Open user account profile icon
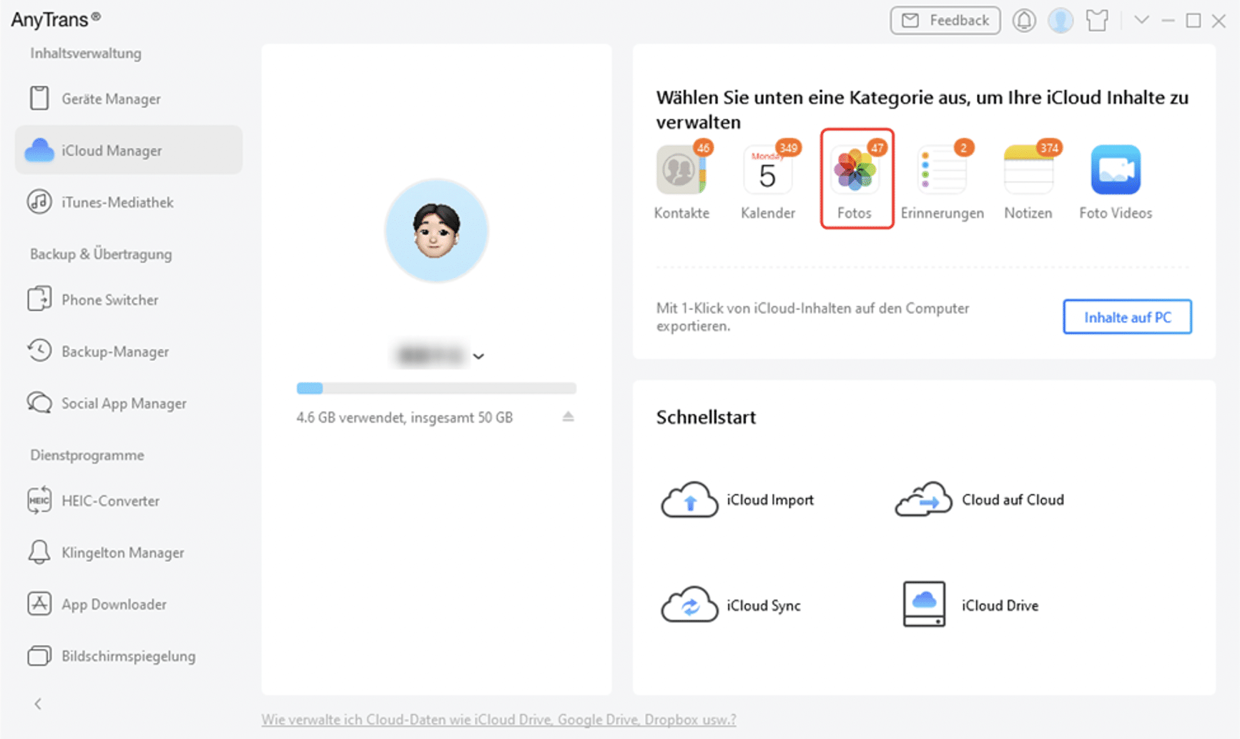Viewport: 1240px width, 739px height. pos(1061,20)
